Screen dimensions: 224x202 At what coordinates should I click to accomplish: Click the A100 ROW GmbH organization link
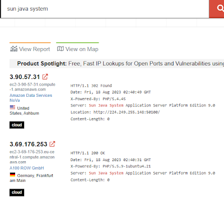click(27, 168)
